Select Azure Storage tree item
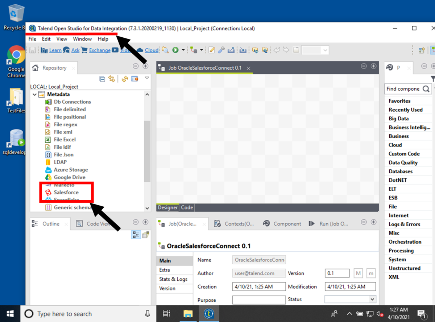The width and height of the screenshot is (435, 322). 71,170
